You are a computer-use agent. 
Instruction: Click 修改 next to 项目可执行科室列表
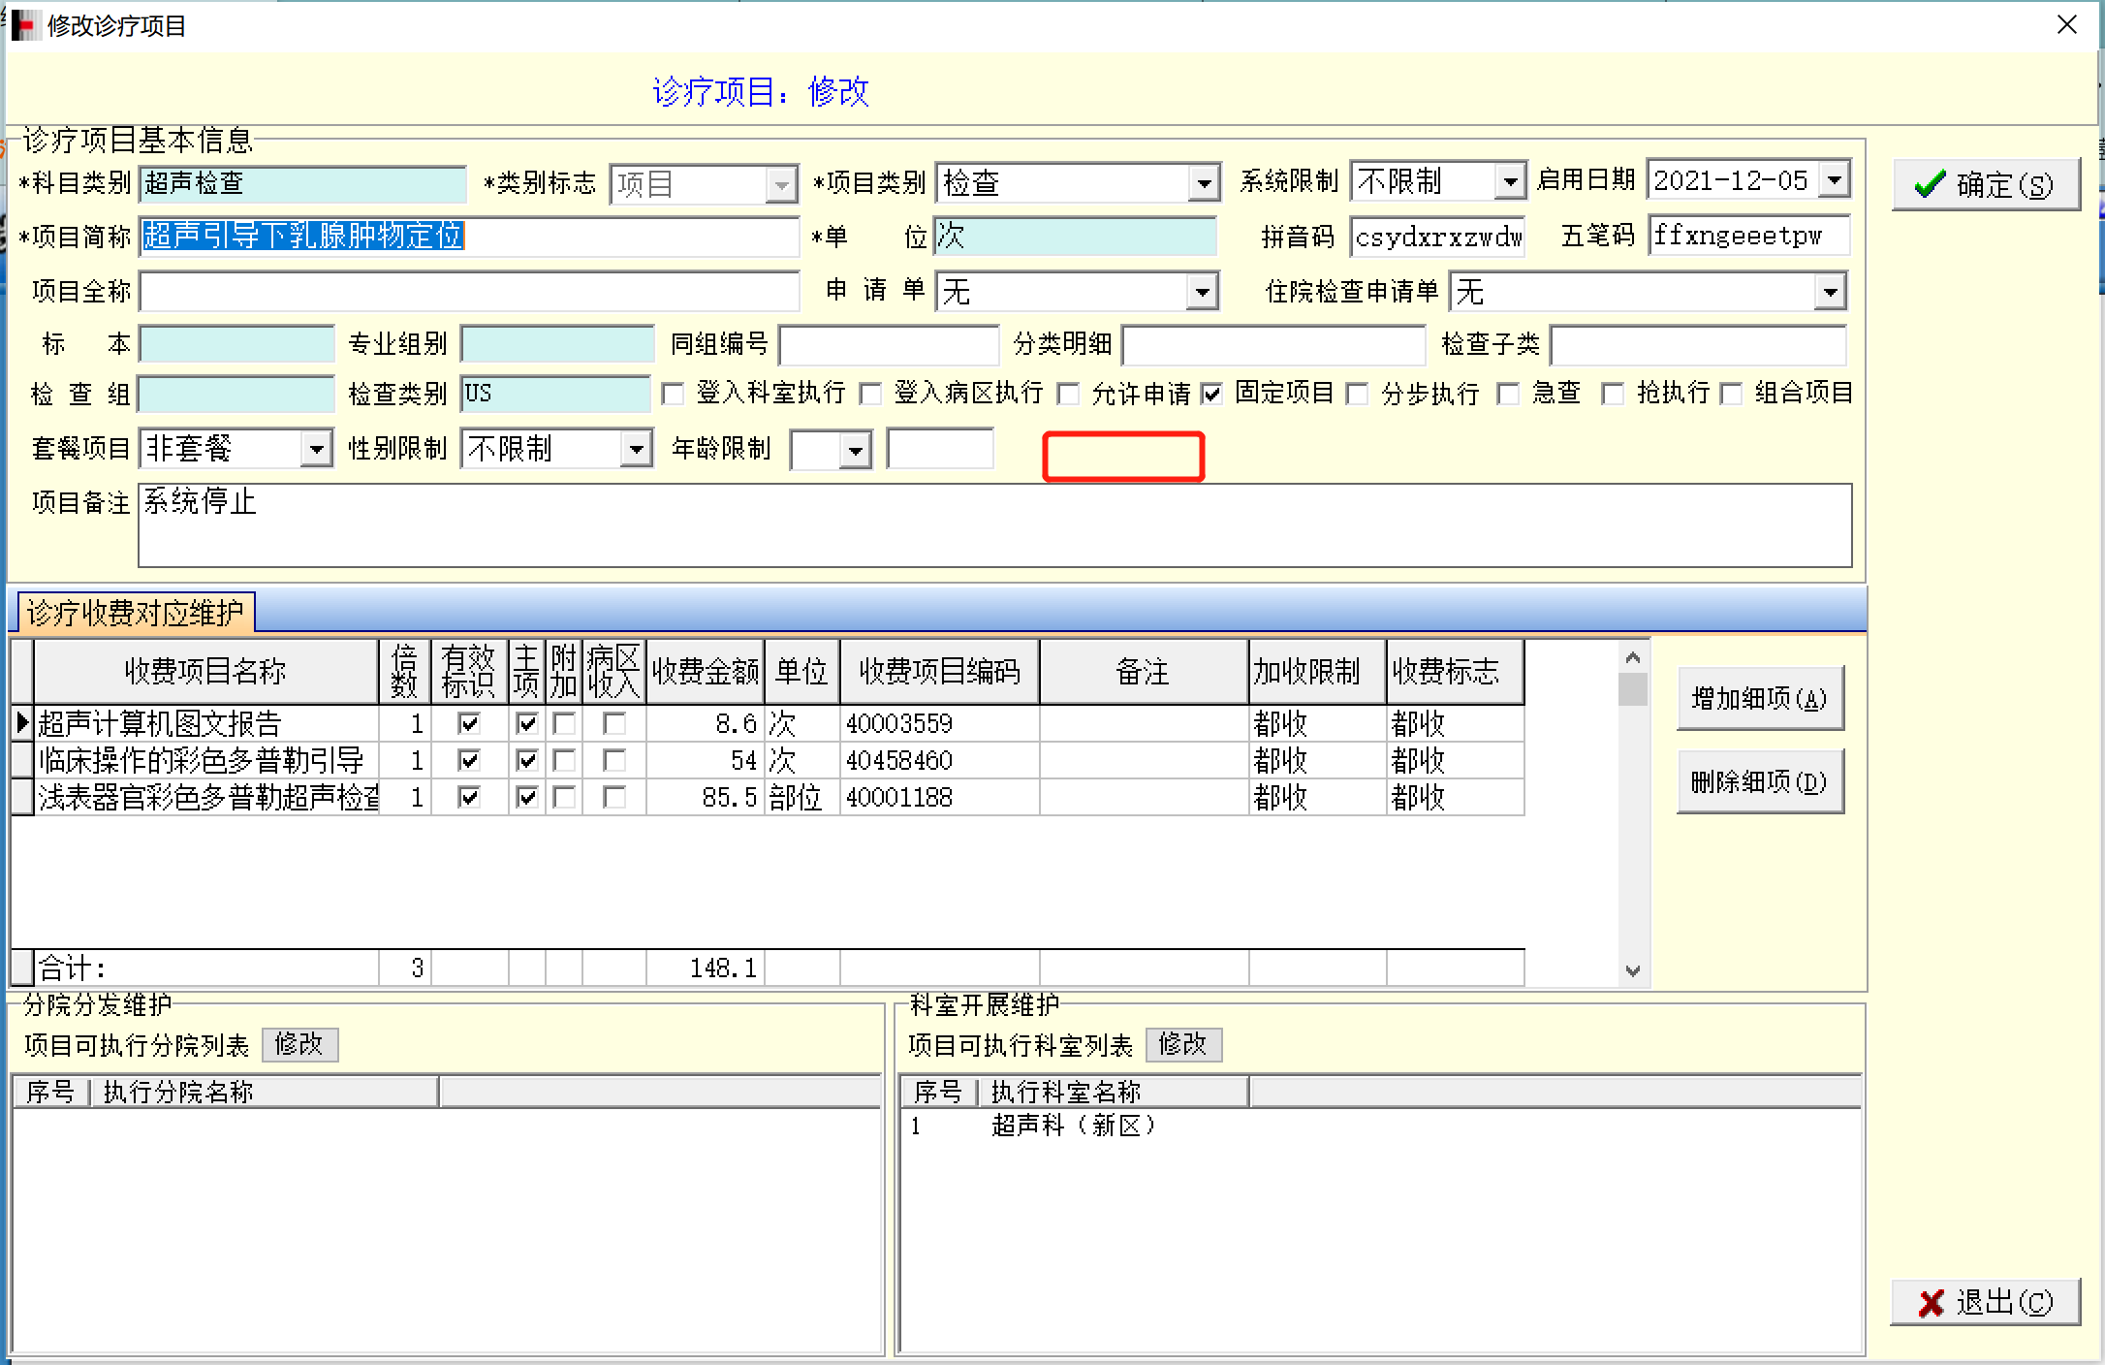pyautogui.click(x=1182, y=1044)
